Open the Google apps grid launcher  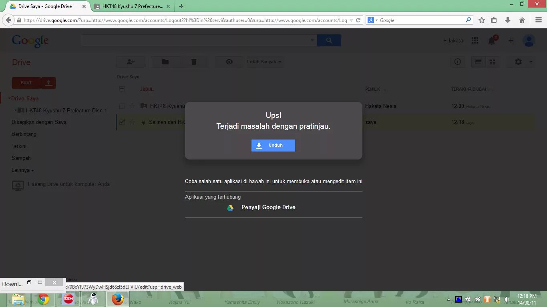click(475, 40)
